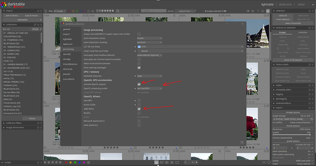Enable detect monochrome previews checkbox
The height and width of the screenshot is (166, 316).
(139, 64)
